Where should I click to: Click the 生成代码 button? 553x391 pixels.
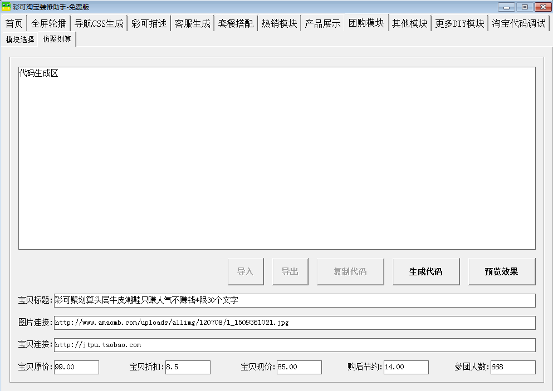tap(426, 271)
